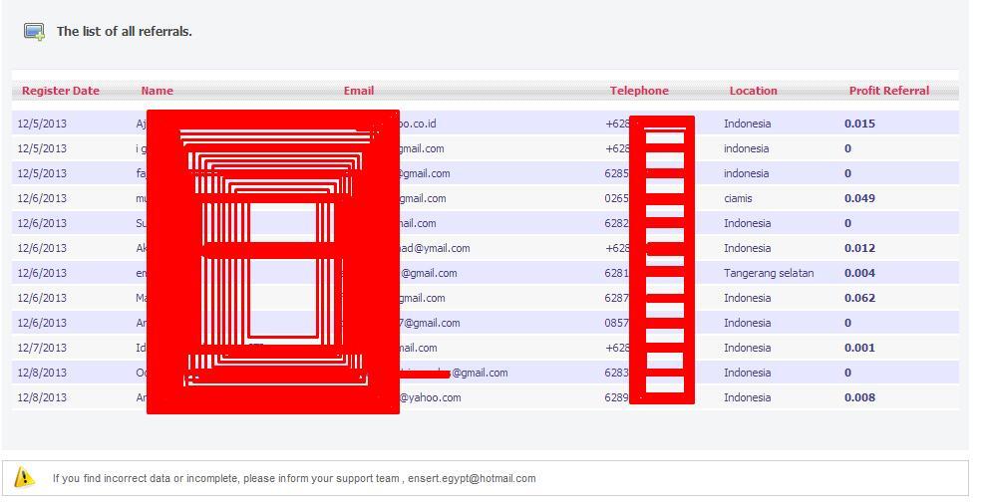This screenshot has height=504, width=988.
Task: Click the telephone starting with 6287
Action: pyautogui.click(x=617, y=298)
